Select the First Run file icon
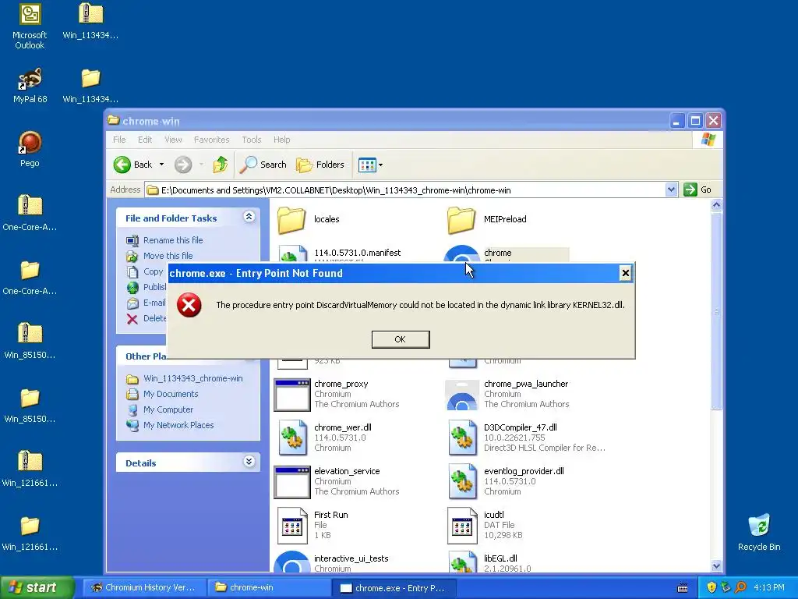Image resolution: width=798 pixels, height=599 pixels. [293, 526]
